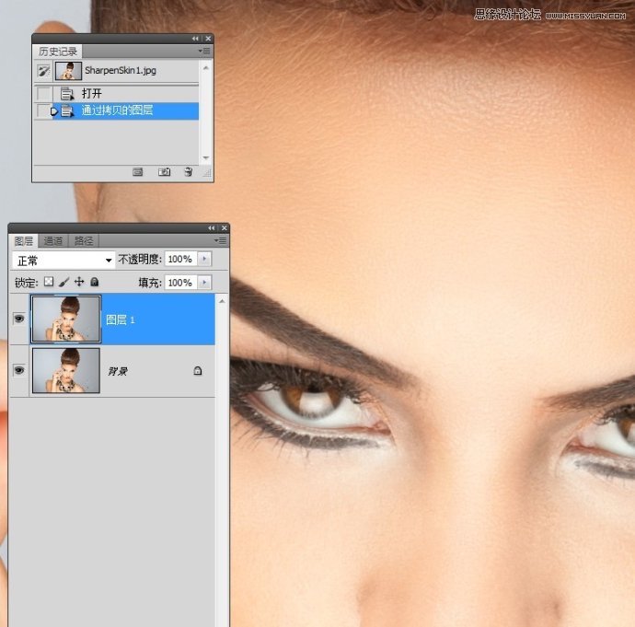Click the fill 100% input field
This screenshot has width=635, height=627.
[x=180, y=283]
